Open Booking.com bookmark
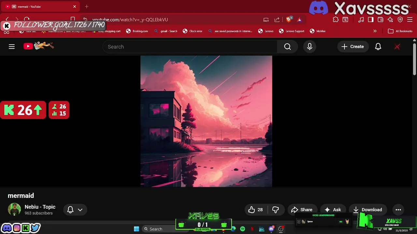Screen dimensions: 417x234 coord(137,31)
